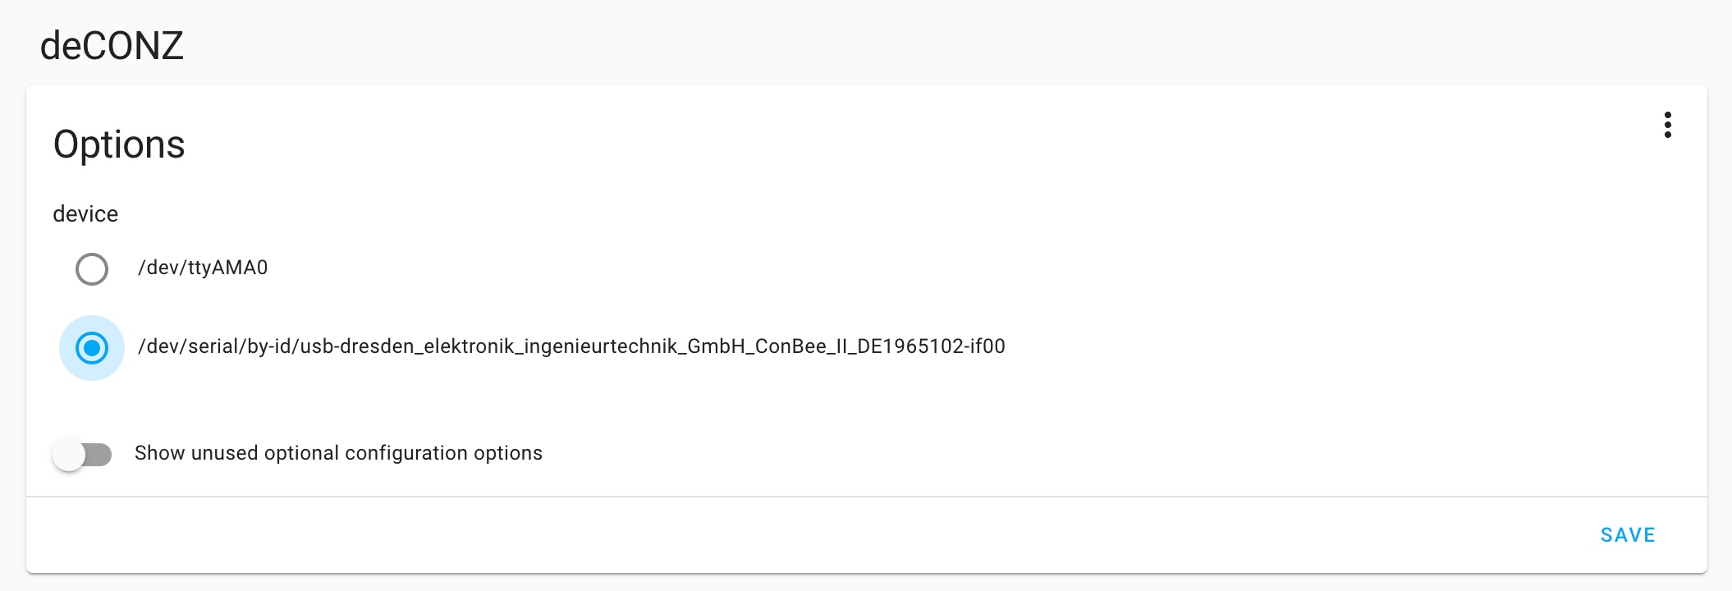Expand the more-options kebab icon
The width and height of the screenshot is (1732, 591).
click(1667, 125)
